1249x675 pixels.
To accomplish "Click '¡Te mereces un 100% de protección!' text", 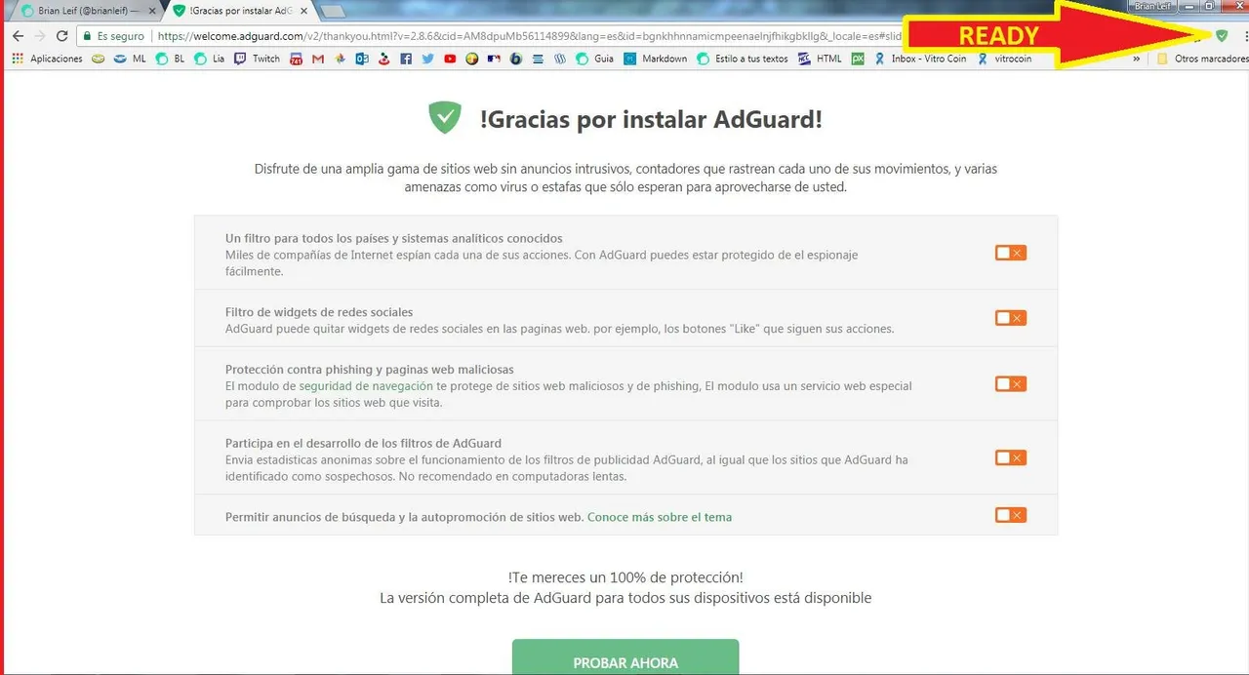I will (625, 577).
